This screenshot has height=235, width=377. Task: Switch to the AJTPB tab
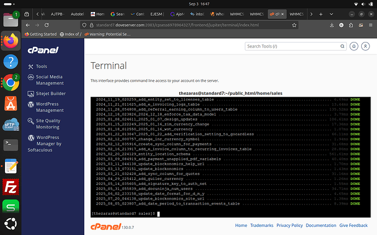[x=57, y=14]
